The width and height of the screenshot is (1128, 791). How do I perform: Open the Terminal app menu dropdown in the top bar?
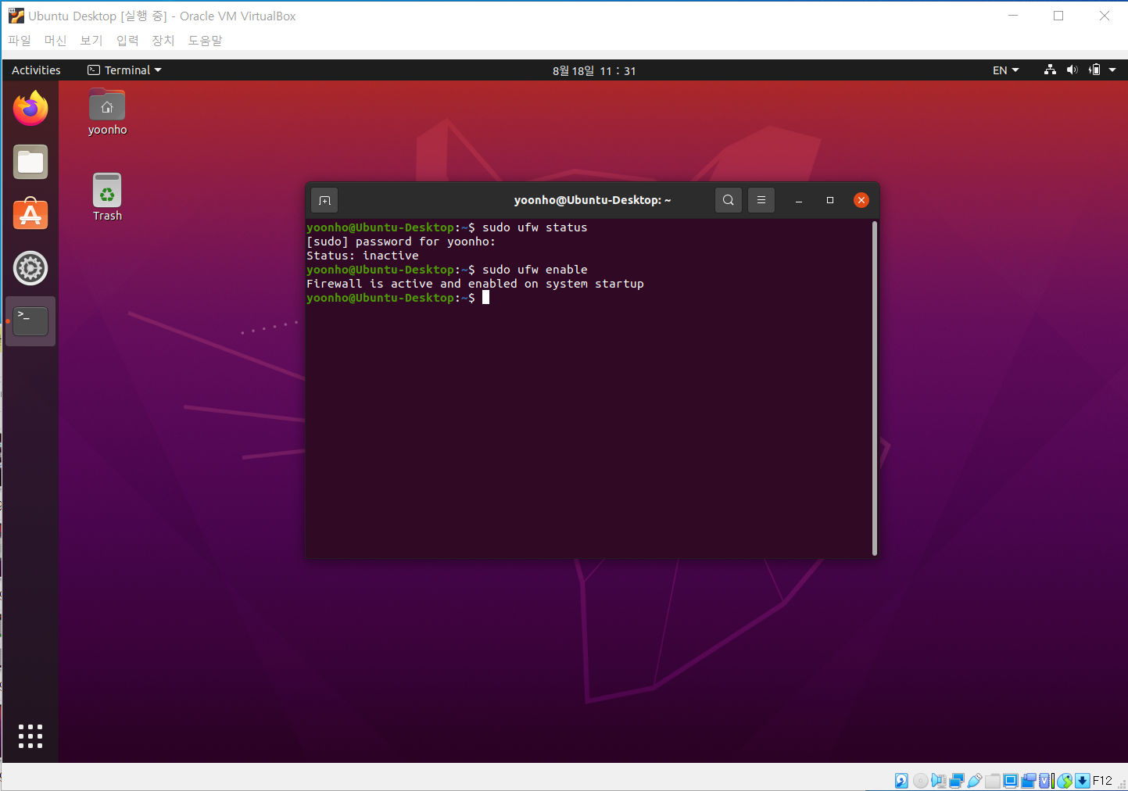pos(124,70)
